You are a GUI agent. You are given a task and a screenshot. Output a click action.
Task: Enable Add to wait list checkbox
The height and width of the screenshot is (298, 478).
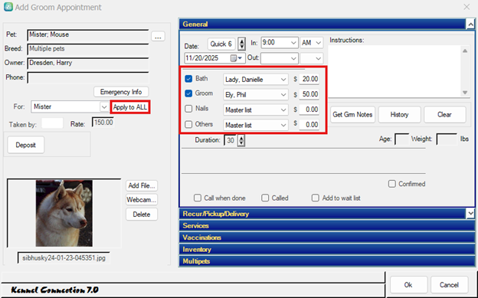[x=315, y=198]
